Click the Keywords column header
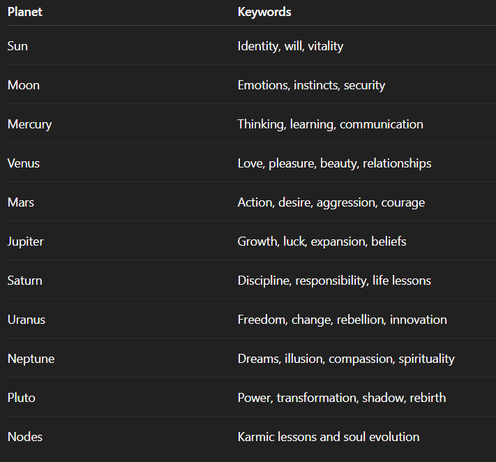This screenshot has height=462, width=496. [x=264, y=12]
